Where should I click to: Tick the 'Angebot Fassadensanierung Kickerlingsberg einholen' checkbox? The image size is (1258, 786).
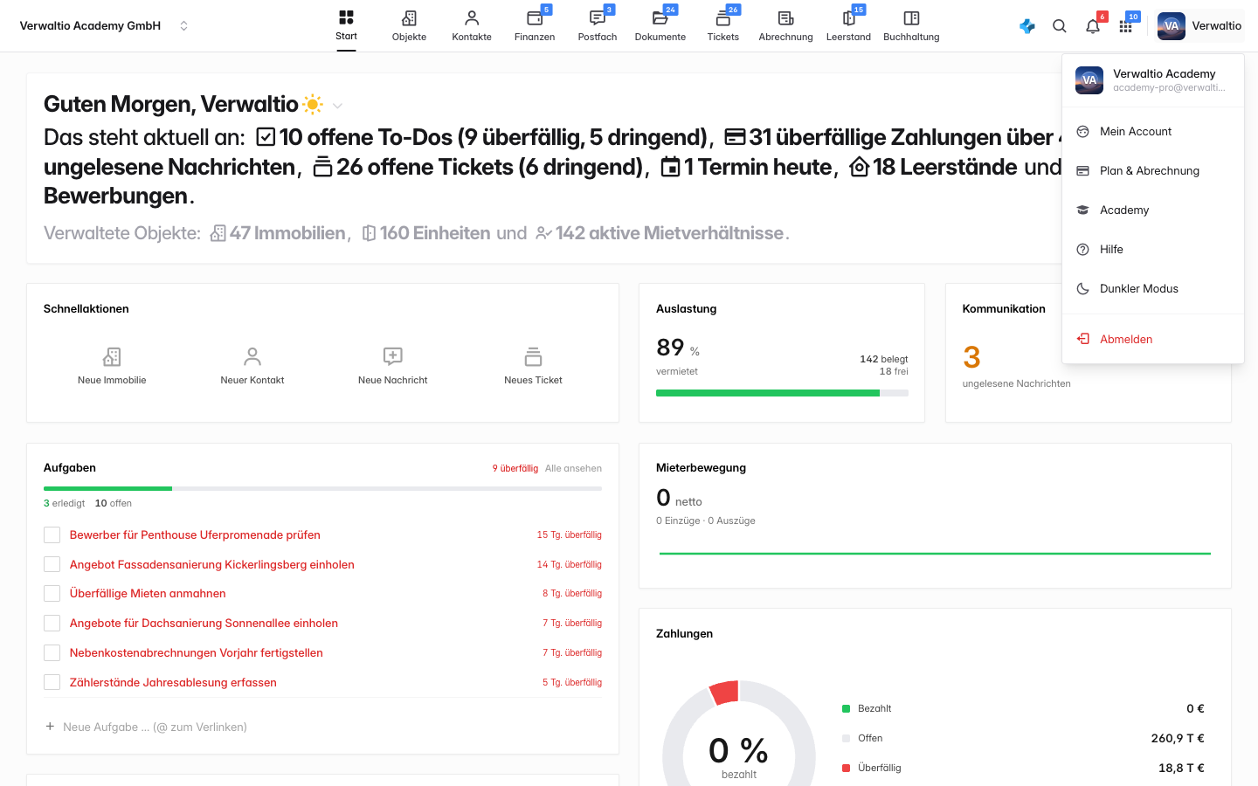(x=52, y=565)
